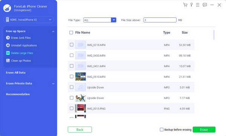This screenshot has width=226, height=136.
Task: Check the 5.01 MB Upside Down checkbox
Action: pos(72,87)
